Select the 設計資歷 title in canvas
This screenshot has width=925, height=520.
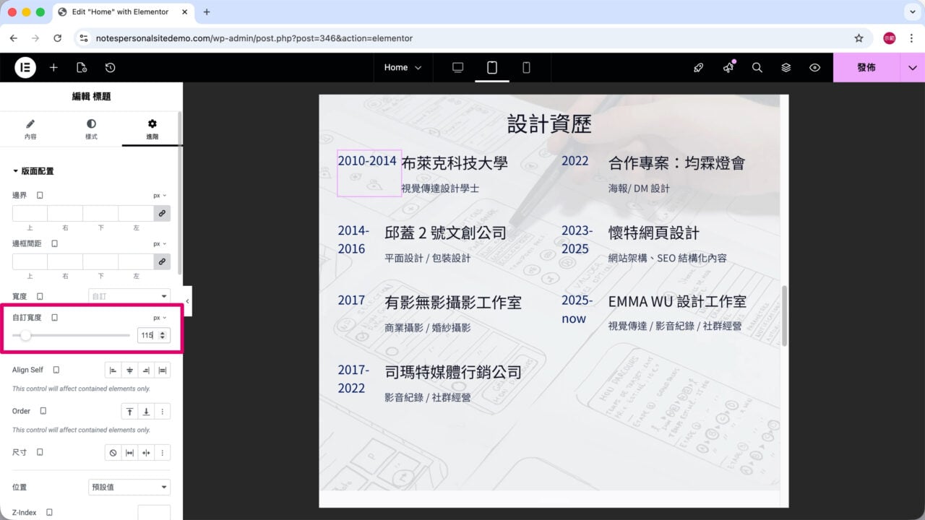549,124
